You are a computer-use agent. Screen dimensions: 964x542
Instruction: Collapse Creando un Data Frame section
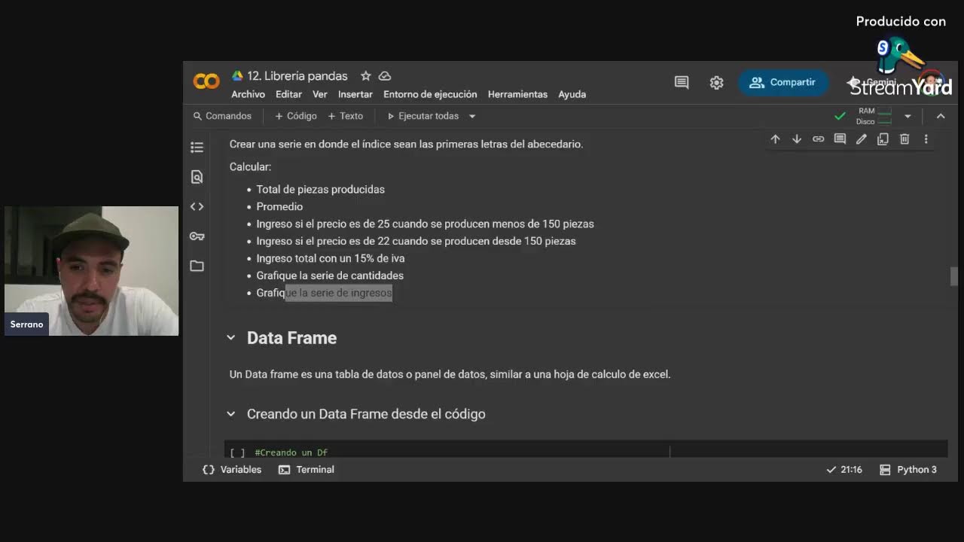[x=231, y=414]
